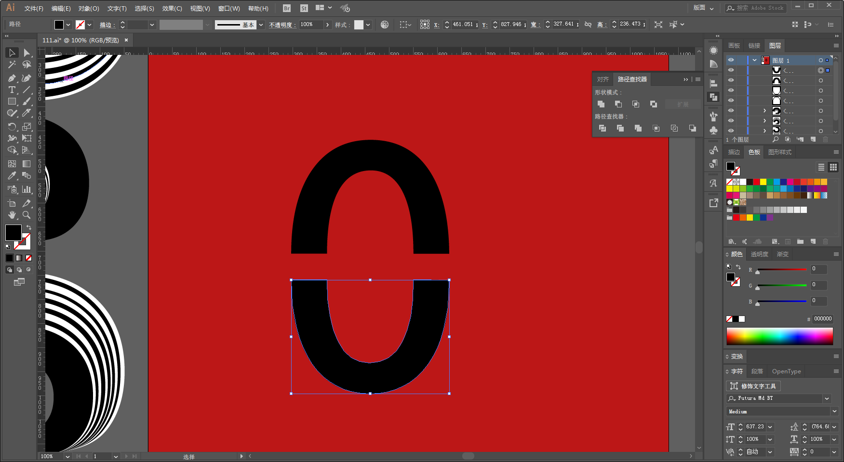Image resolution: width=844 pixels, height=462 pixels.
Task: Click the Minus Front shape mode icon
Action: pyautogui.click(x=618, y=104)
